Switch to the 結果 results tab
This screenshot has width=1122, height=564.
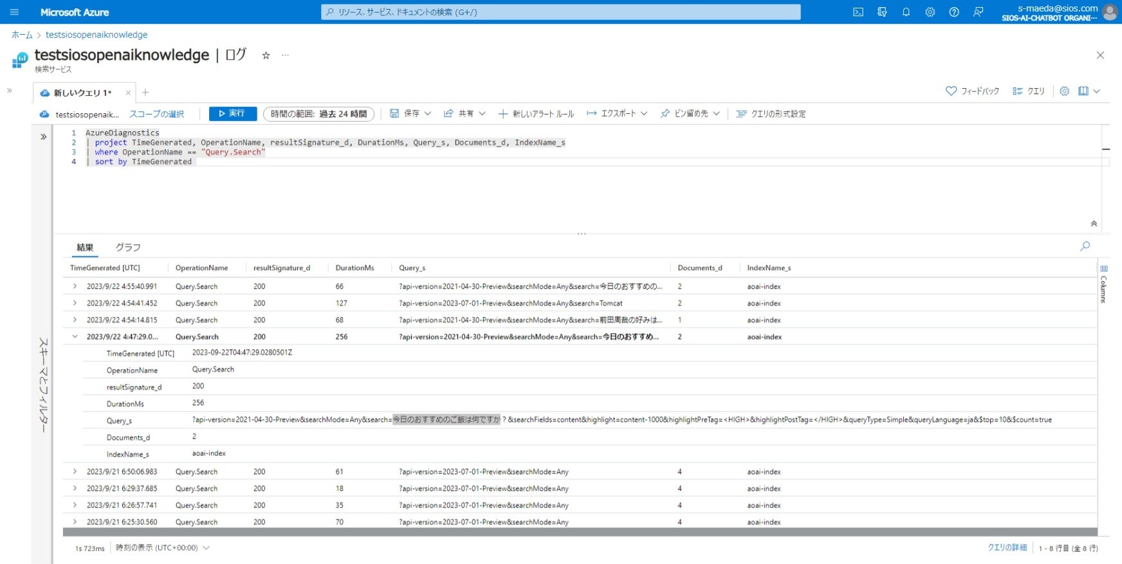click(x=85, y=248)
